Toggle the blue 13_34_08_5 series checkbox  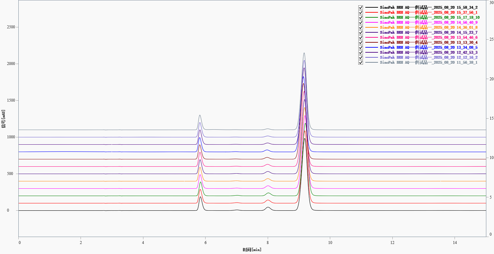coord(361,47)
